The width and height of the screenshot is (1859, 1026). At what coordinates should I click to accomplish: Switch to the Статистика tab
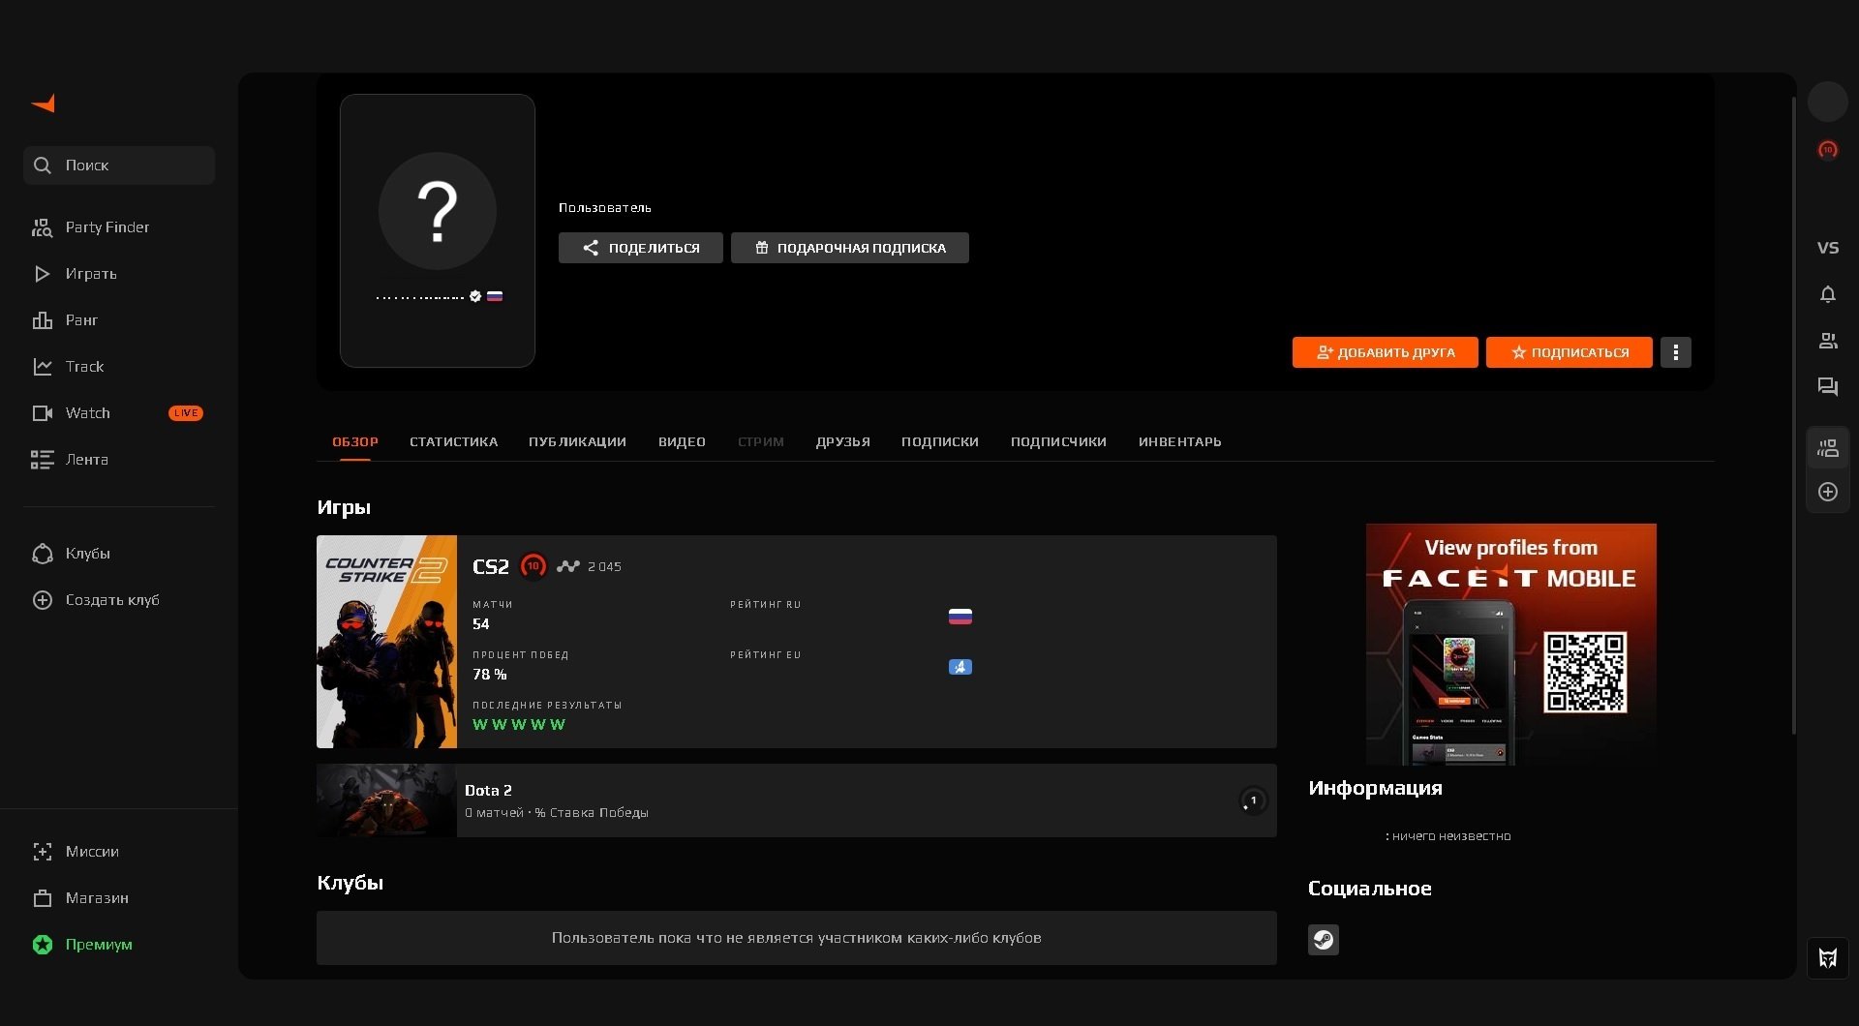tap(453, 441)
